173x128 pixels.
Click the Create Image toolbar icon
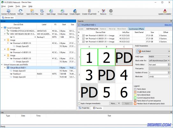tap(62, 11)
